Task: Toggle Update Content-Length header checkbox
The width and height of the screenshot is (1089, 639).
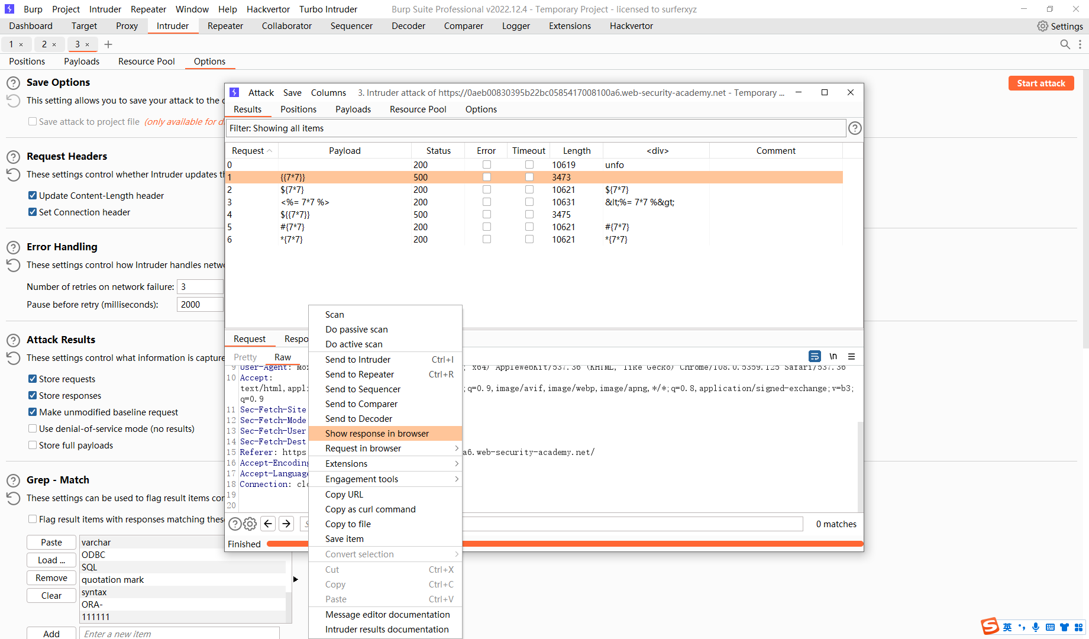Action: (x=33, y=195)
